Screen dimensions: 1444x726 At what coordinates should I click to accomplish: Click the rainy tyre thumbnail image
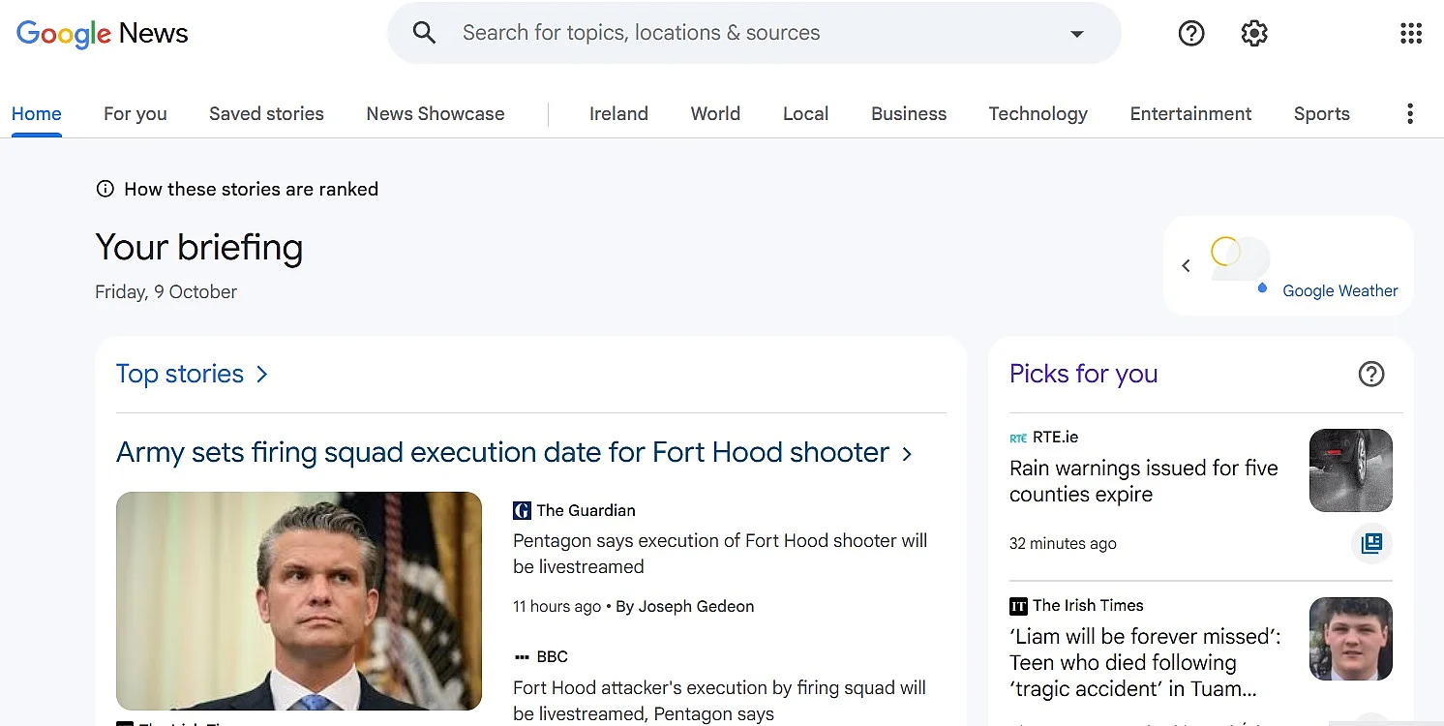pos(1351,470)
